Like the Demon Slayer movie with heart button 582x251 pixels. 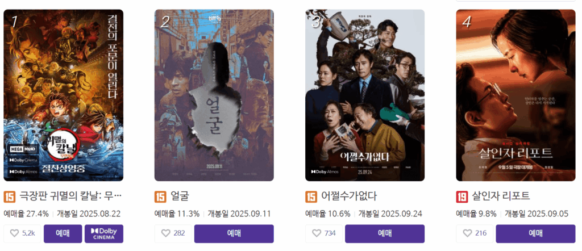tap(22, 233)
